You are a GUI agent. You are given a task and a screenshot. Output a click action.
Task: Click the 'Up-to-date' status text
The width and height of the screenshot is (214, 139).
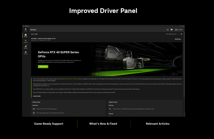(x=34, y=34)
